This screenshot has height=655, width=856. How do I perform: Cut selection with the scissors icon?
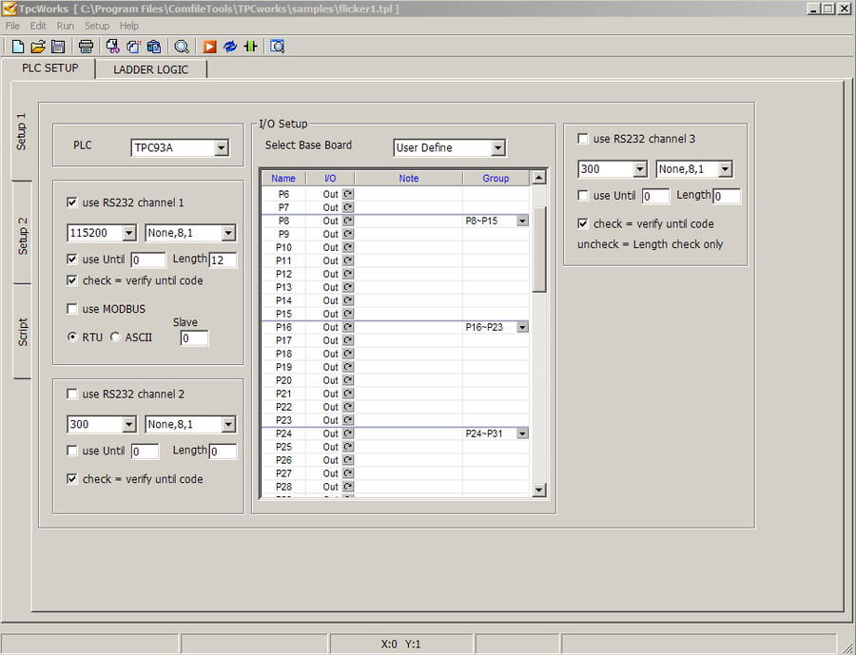click(x=113, y=47)
